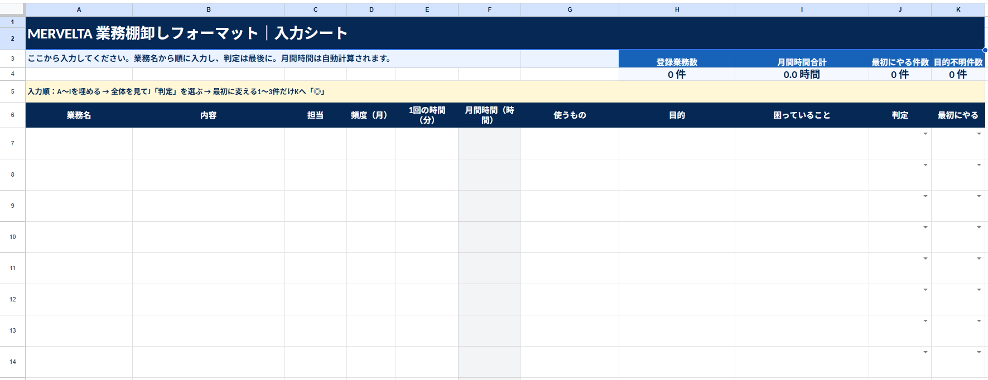
Task: Click the 月間時間合計 summary label
Action: point(802,62)
